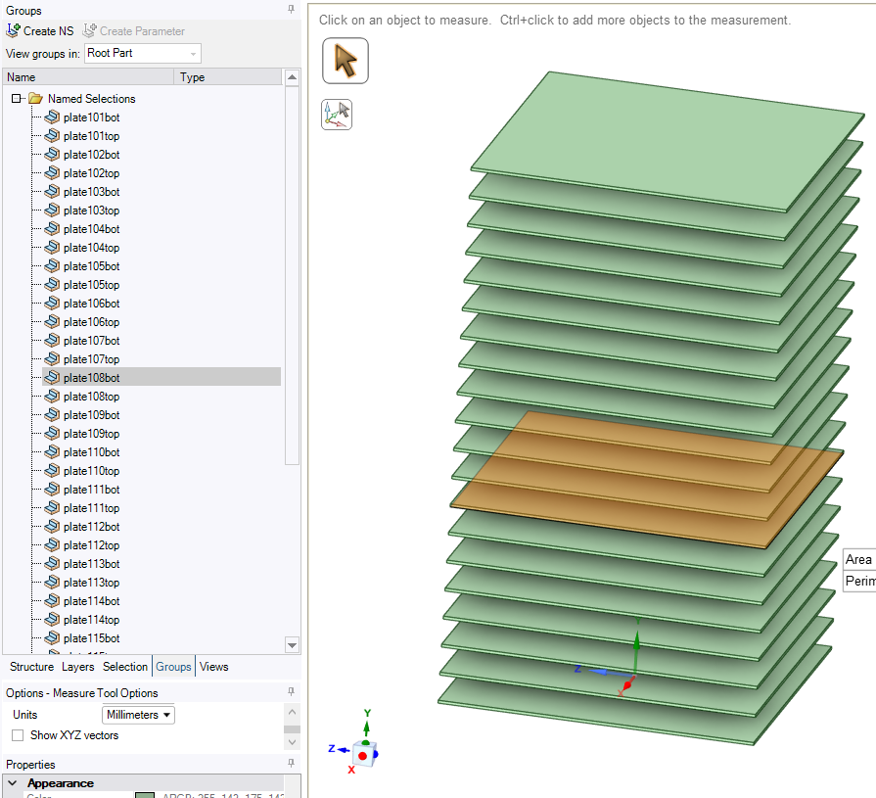876x798 pixels.
Task: Click the plate101bot named selection icon
Action: click(x=53, y=117)
